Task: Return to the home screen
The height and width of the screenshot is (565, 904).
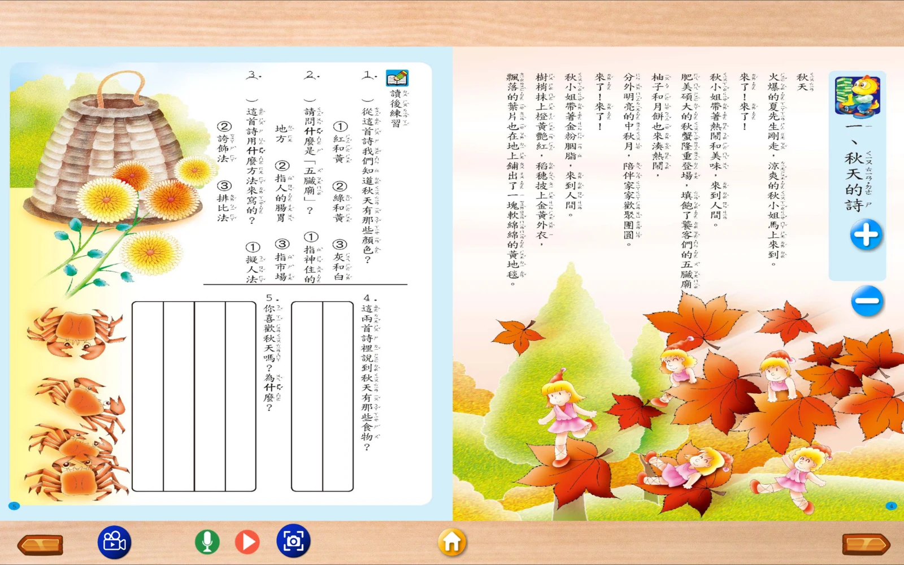Action: point(451,542)
